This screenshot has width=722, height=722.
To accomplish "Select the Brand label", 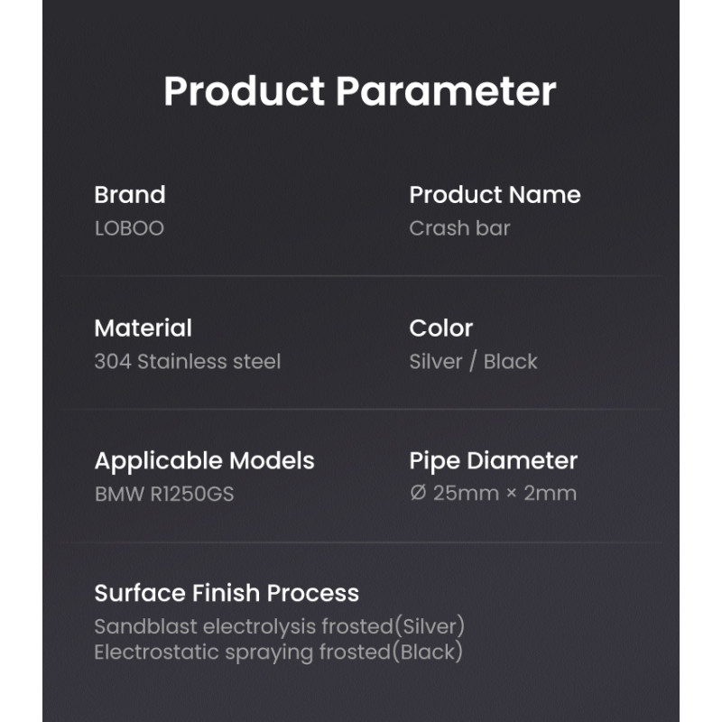I will [130, 195].
